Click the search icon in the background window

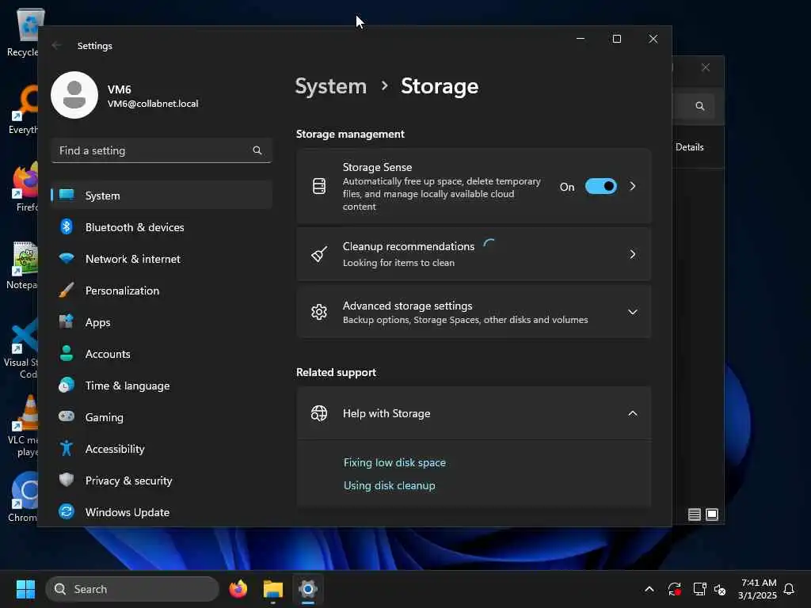700,106
